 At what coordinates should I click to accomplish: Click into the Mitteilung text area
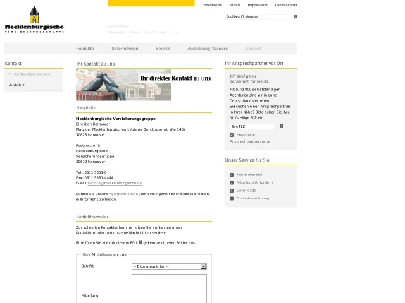[169, 289]
